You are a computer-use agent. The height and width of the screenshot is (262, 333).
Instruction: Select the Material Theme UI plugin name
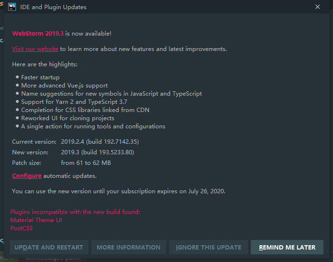[36, 220]
